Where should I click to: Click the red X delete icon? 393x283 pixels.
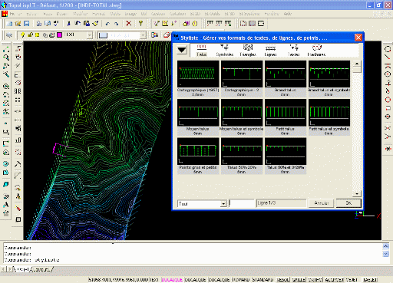coord(128,24)
